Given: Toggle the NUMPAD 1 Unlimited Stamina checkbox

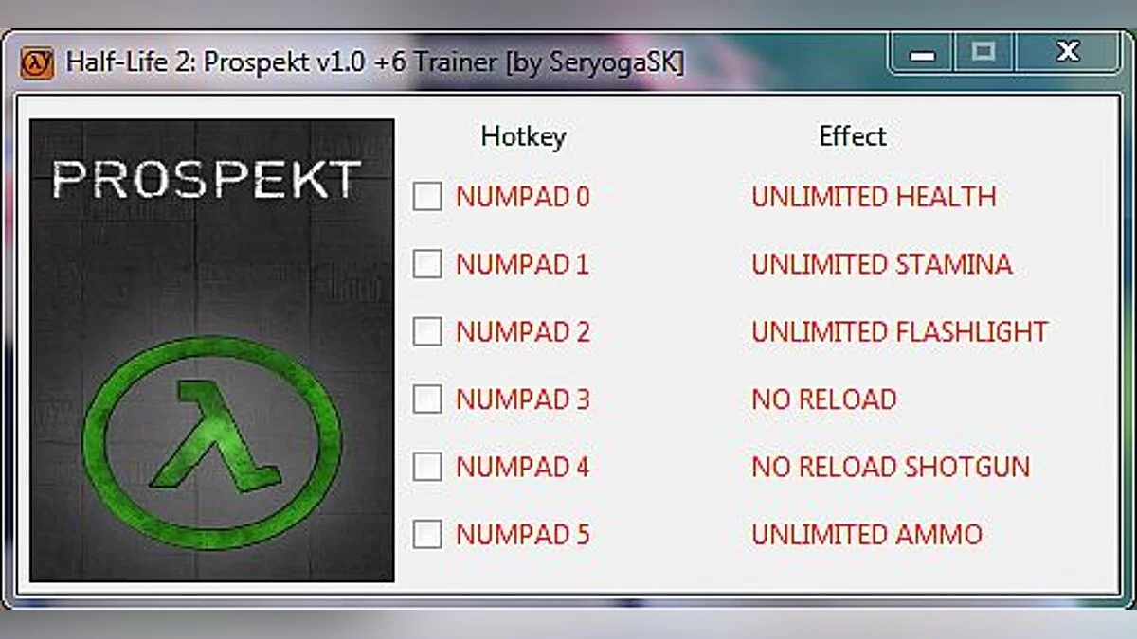Looking at the screenshot, I should click(x=427, y=264).
